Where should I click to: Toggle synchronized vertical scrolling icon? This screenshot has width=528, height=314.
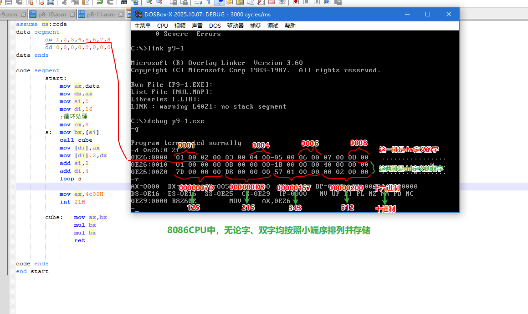(173, 2)
